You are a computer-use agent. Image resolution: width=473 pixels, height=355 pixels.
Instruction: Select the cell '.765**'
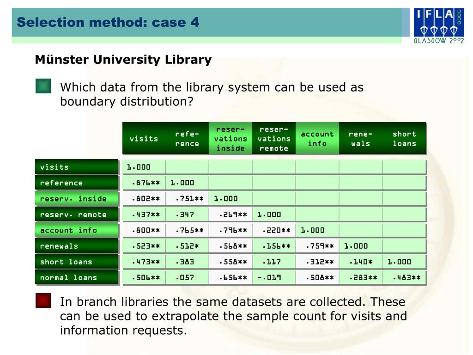point(187,230)
